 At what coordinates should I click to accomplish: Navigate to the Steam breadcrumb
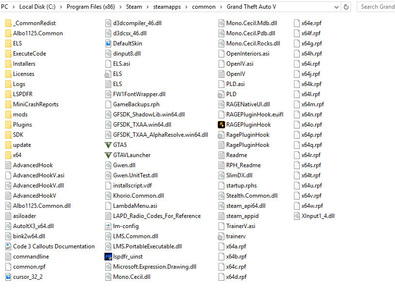pyautogui.click(x=134, y=7)
